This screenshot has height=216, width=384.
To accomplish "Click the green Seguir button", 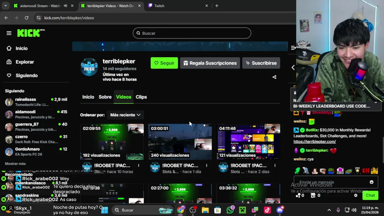I will [x=164, y=63].
